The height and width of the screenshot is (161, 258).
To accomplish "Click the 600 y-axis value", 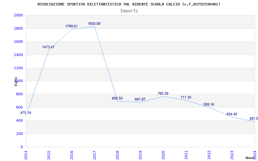I will coord(20,108).
